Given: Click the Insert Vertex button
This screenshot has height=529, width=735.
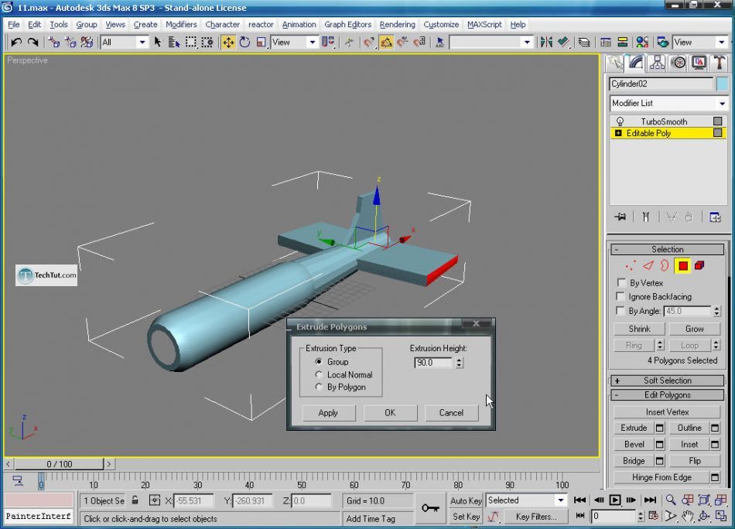Looking at the screenshot, I should (667, 412).
